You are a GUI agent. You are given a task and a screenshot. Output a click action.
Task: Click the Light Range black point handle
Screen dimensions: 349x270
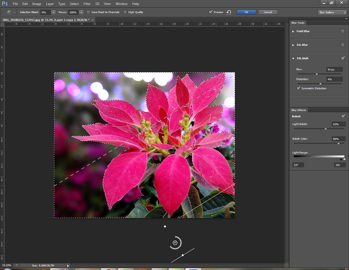(341, 159)
